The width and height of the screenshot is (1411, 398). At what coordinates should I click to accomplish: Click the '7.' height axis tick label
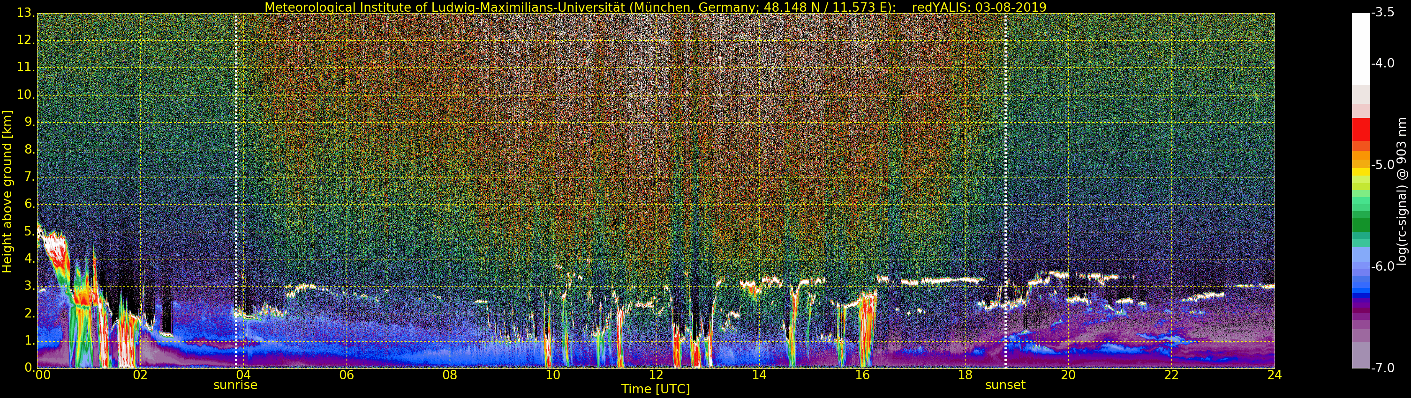[30, 177]
